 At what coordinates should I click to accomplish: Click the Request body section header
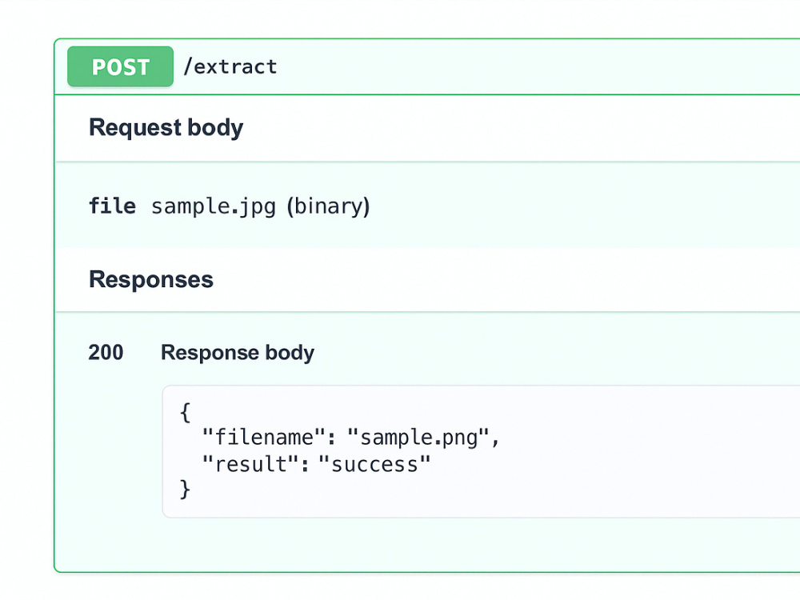pyautogui.click(x=166, y=127)
